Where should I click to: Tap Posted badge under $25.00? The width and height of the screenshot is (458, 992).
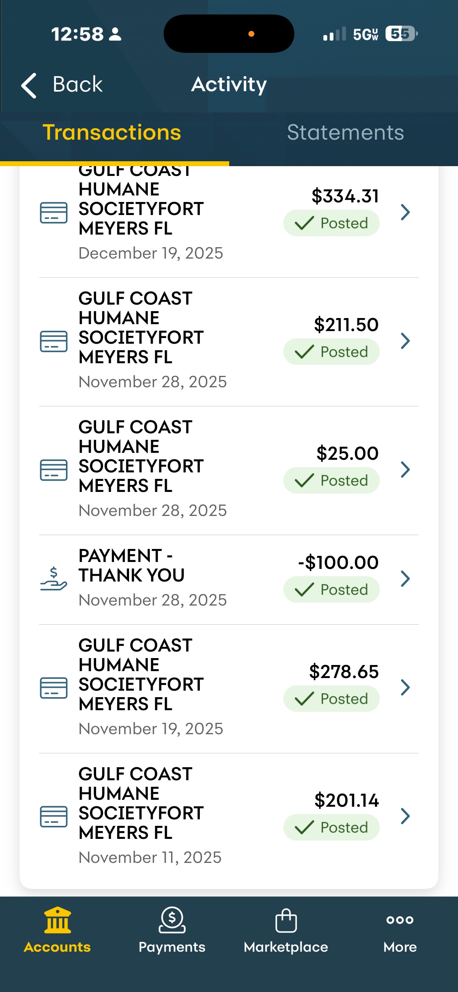(331, 481)
